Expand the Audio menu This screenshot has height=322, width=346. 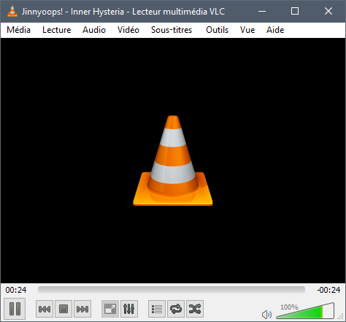point(94,30)
